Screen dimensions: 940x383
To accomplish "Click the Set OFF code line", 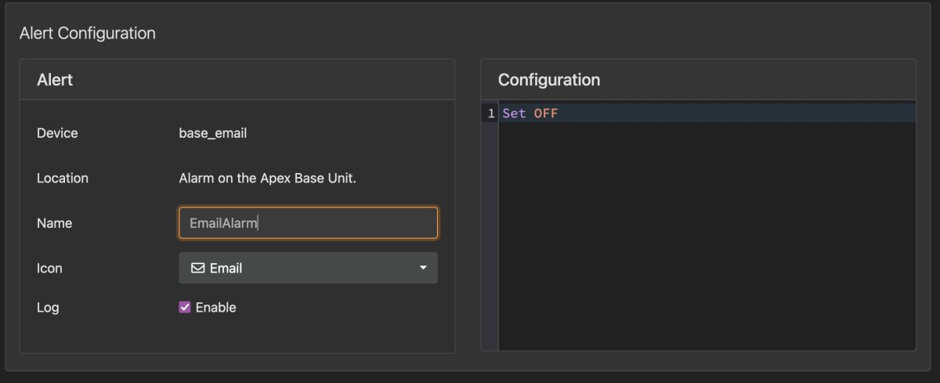I will coord(707,114).
